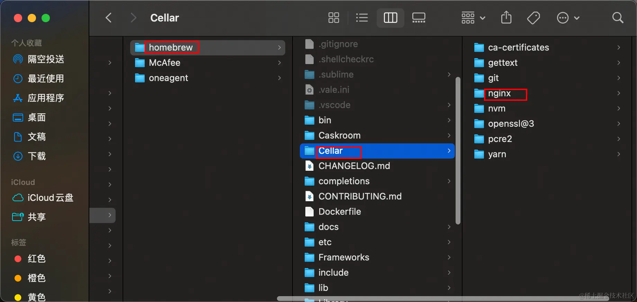Open the more actions menu

(568, 18)
